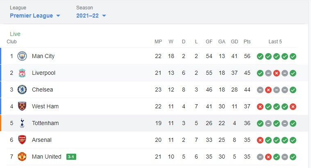The width and height of the screenshot is (311, 168).
Task: Open the Tottenham team name link
Action: [x=45, y=123]
